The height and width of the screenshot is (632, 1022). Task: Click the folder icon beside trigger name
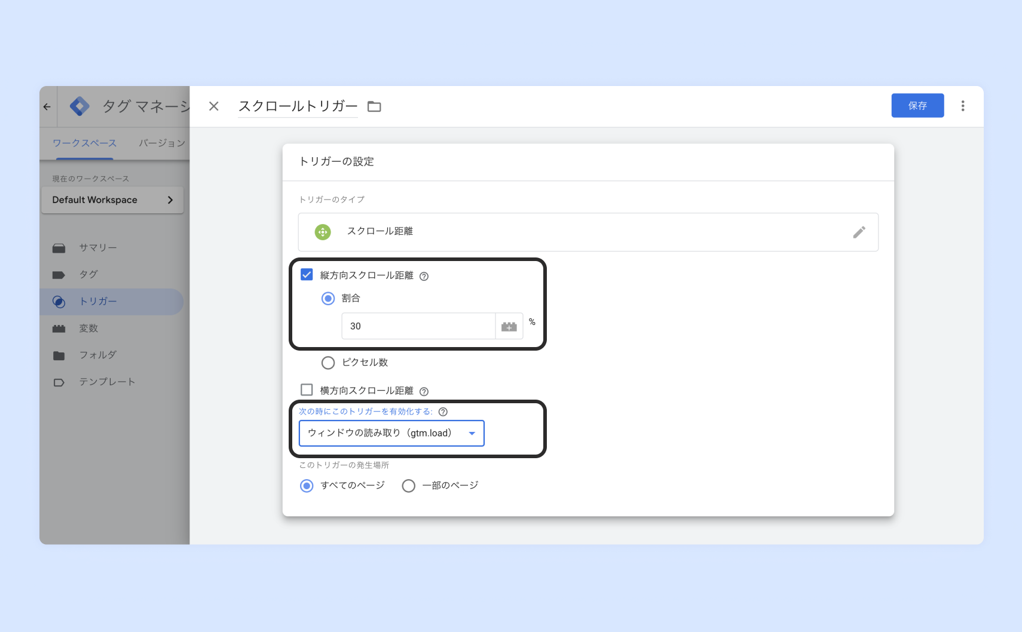374,106
